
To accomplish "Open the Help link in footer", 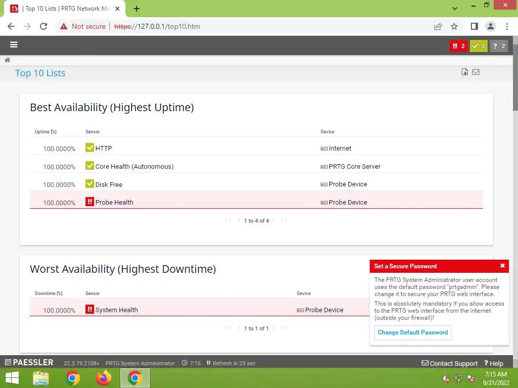I will (494, 363).
